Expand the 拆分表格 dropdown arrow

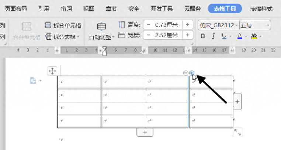click(78, 37)
